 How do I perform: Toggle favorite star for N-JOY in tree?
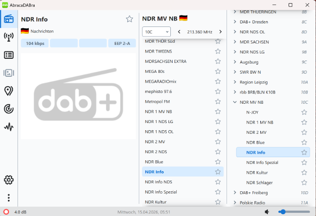click(304, 112)
